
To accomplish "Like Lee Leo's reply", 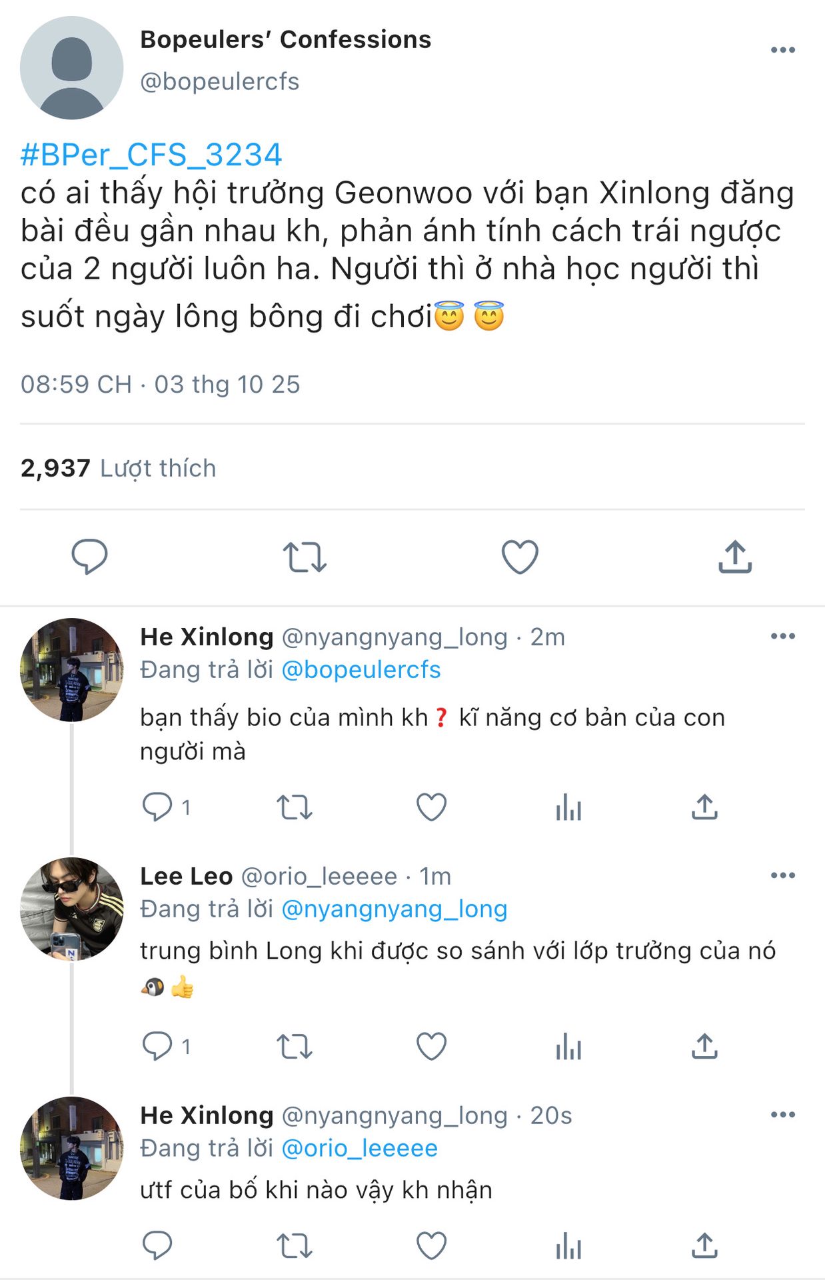I will point(431,1047).
